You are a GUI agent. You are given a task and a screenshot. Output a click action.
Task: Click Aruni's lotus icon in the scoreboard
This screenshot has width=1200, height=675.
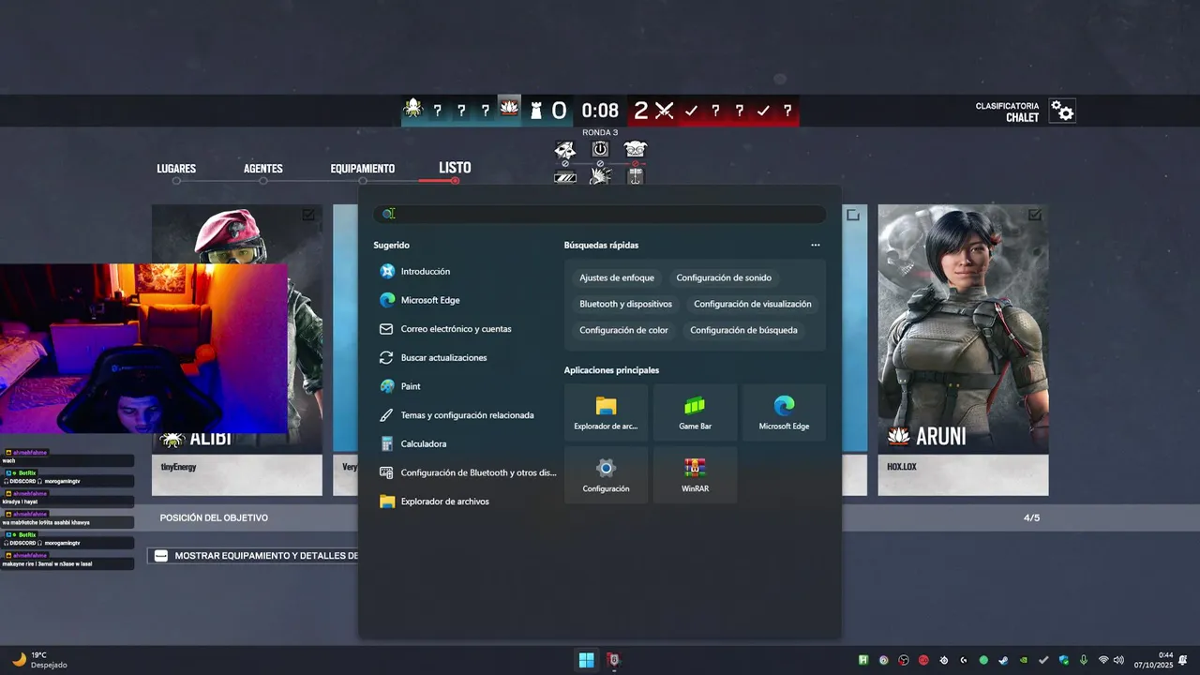(509, 110)
